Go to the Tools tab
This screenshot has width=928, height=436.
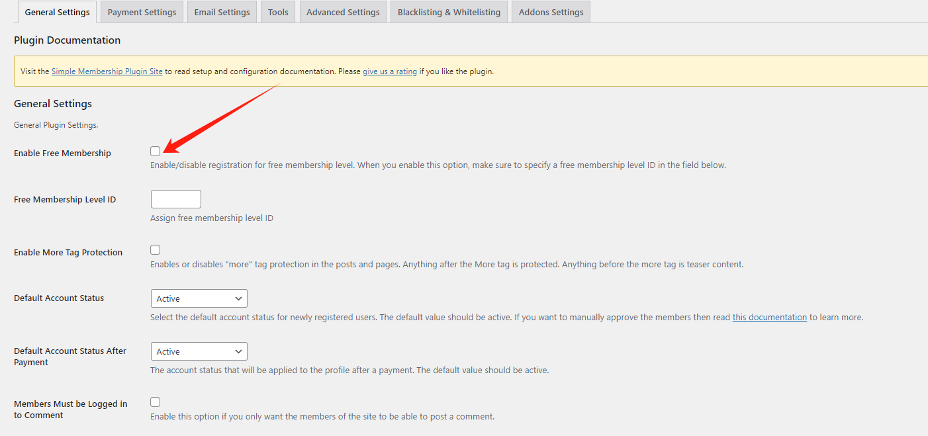[x=278, y=12]
